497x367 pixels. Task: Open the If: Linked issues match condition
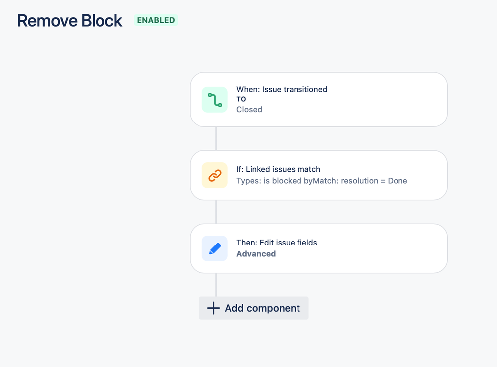coord(318,175)
